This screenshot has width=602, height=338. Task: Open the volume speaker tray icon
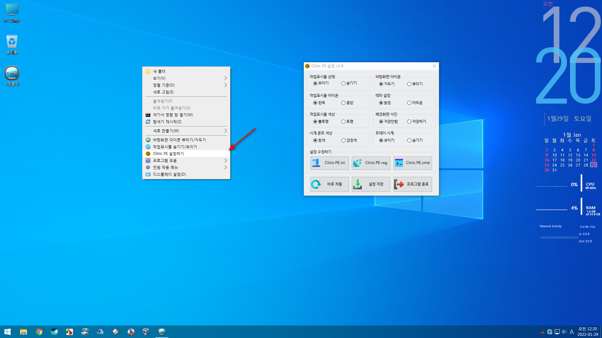[564, 332]
